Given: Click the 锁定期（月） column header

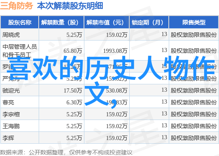Looking at the screenshot, I should pyautogui.click(x=149, y=23).
